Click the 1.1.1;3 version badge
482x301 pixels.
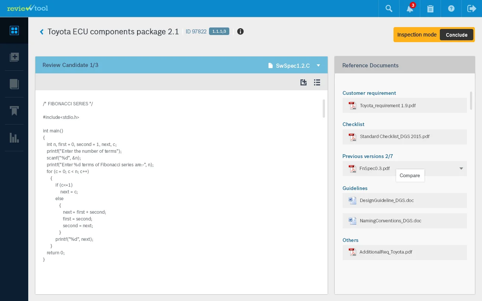coord(219,31)
